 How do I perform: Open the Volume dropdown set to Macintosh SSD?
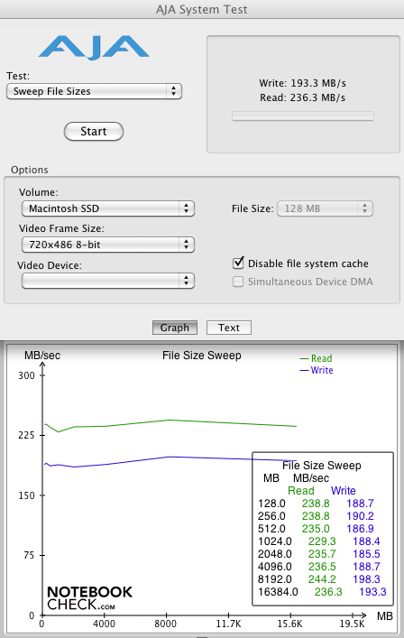pyautogui.click(x=107, y=208)
